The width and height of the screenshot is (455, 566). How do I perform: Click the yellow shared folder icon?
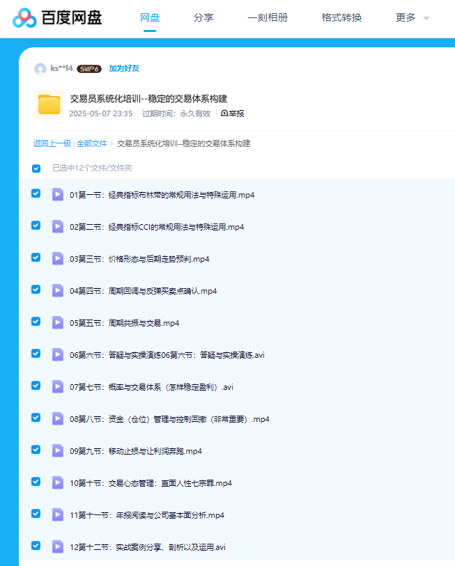pyautogui.click(x=49, y=104)
